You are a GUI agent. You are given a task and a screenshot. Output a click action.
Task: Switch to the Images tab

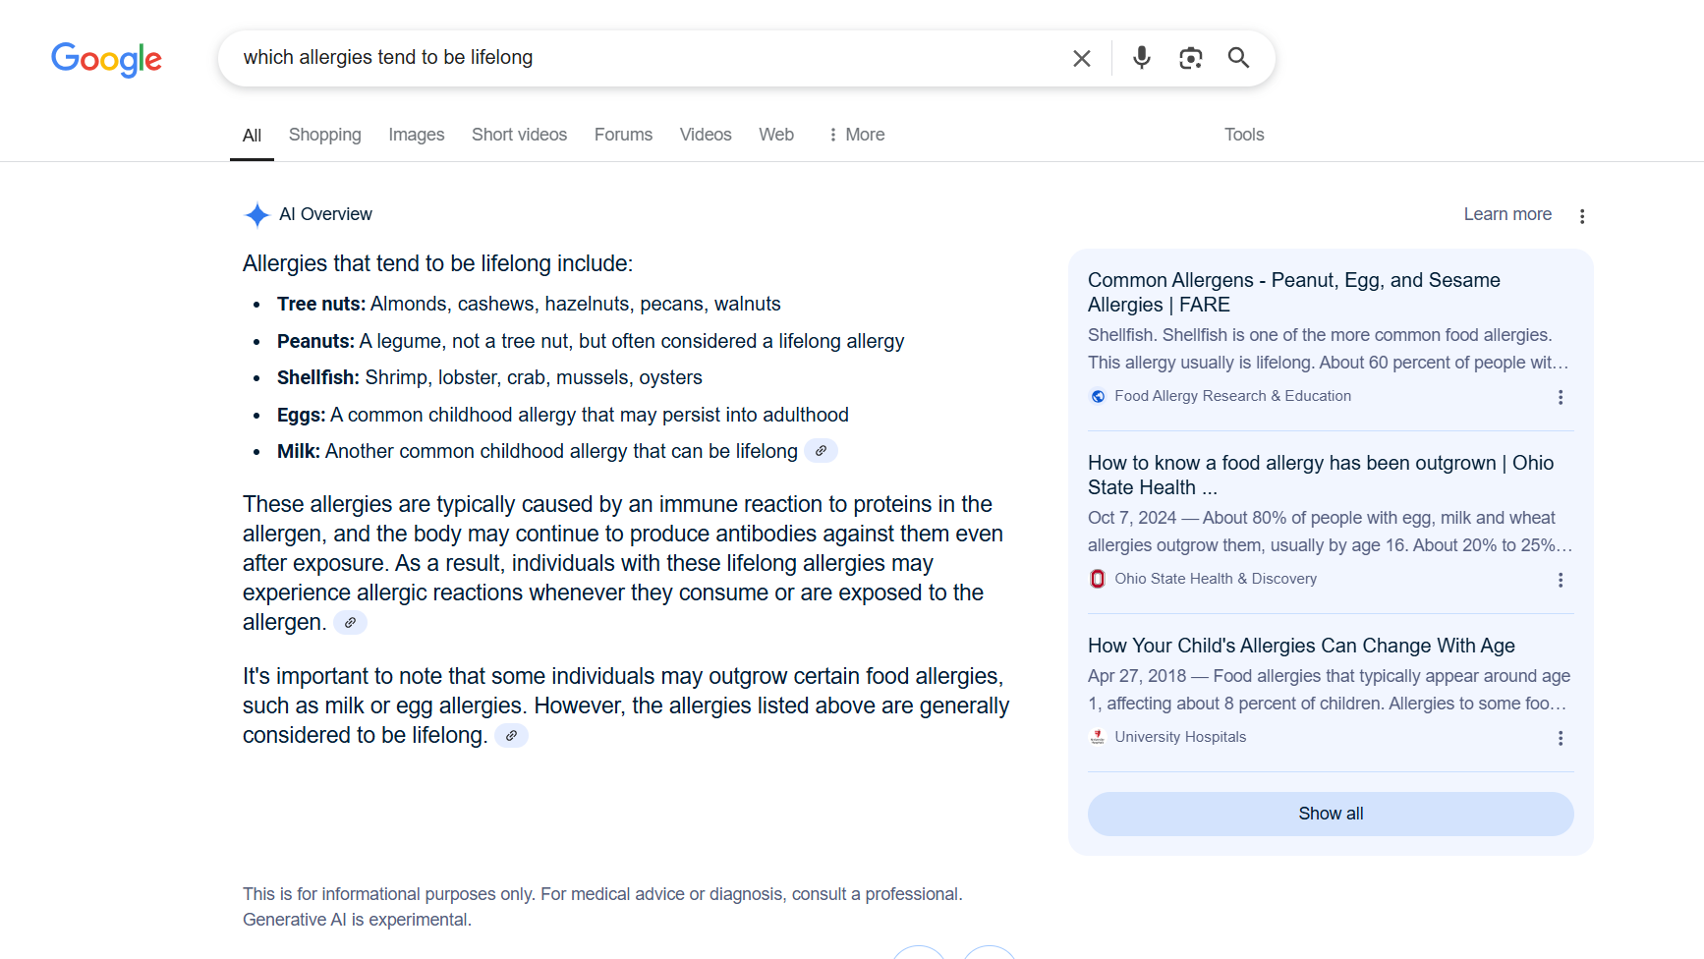[x=416, y=135]
